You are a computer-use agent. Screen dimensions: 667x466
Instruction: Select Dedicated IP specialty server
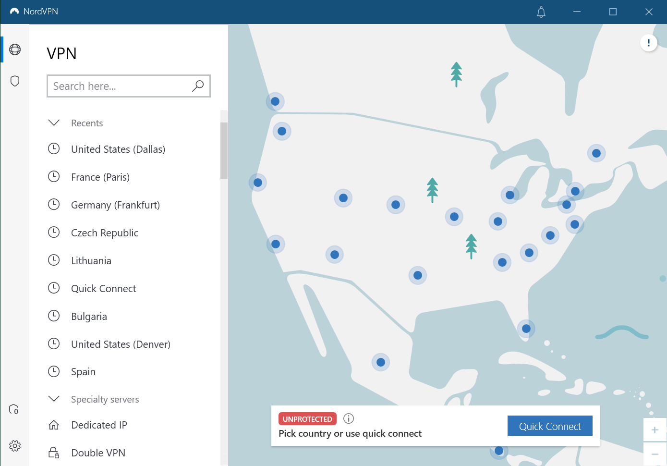click(99, 425)
